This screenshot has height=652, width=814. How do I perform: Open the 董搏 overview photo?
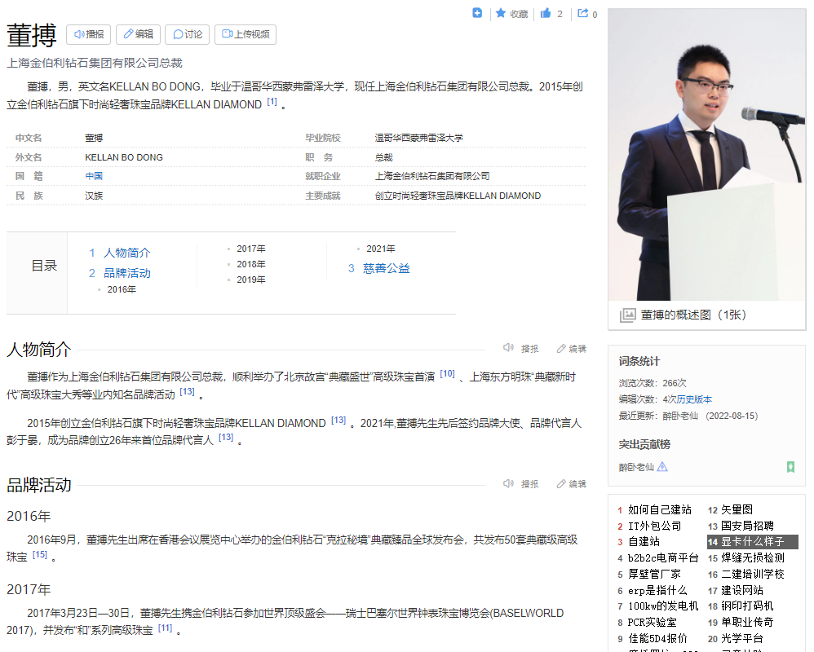click(706, 155)
